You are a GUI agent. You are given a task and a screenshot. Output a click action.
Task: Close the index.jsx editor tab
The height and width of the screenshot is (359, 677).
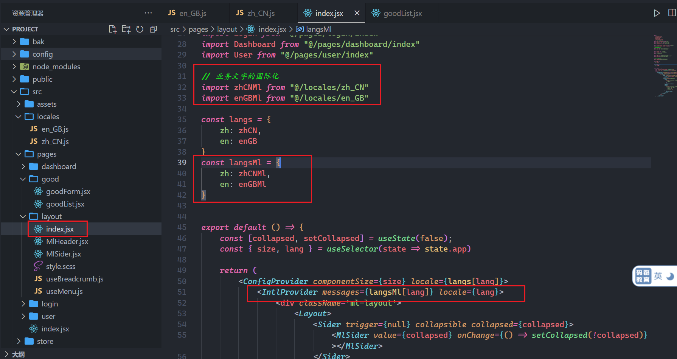tap(357, 13)
